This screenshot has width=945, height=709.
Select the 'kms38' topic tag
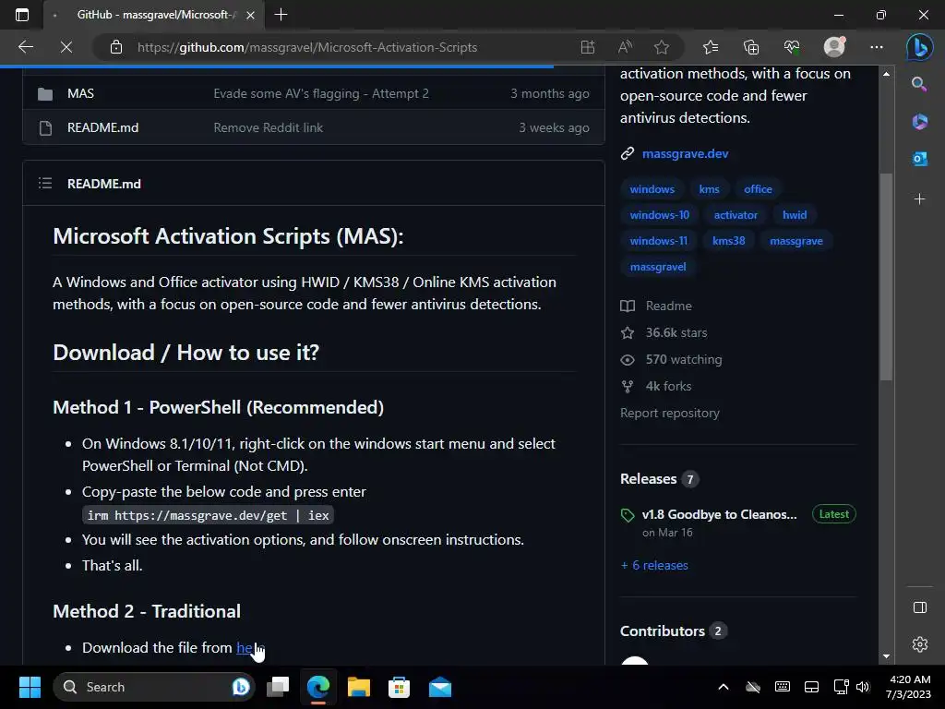[x=729, y=241]
